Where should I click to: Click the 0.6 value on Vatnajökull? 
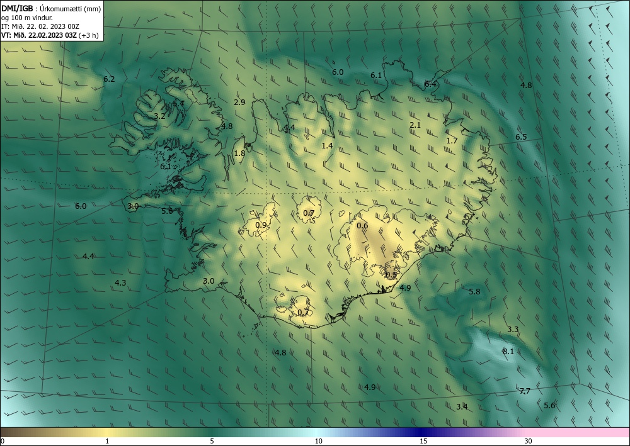(362, 225)
